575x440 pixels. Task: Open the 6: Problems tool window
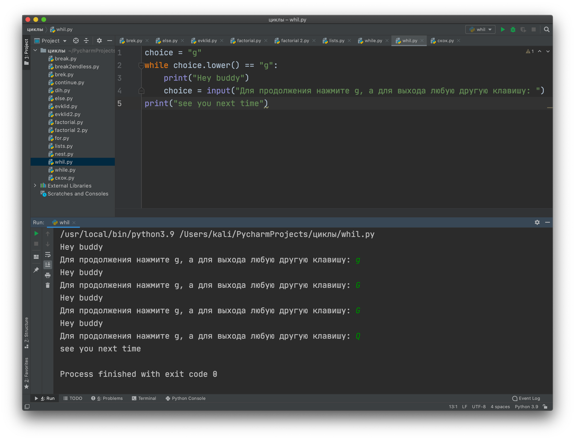[x=107, y=398]
